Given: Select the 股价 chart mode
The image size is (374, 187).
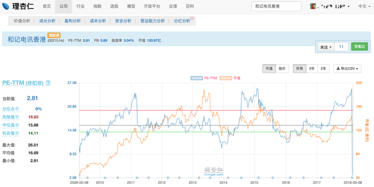Looking at the screenshot, I should pos(282,68).
